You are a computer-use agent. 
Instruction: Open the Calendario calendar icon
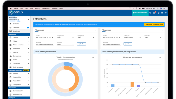tap(11, 27)
